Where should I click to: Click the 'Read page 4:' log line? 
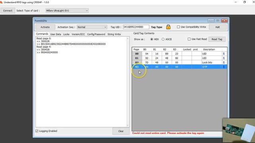point(44,47)
